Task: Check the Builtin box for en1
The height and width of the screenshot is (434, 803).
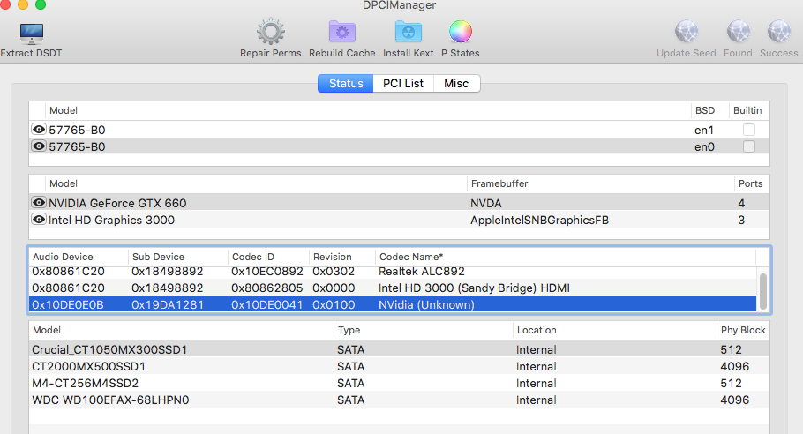Action: [x=748, y=130]
